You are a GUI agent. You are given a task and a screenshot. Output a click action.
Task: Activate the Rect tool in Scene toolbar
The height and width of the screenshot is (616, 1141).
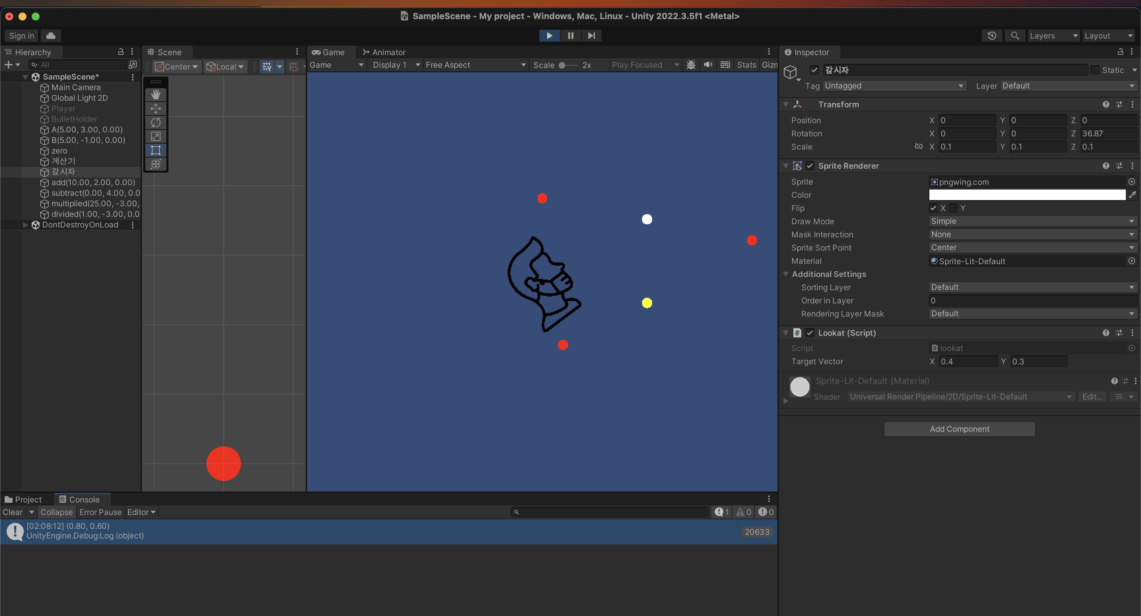tap(156, 150)
